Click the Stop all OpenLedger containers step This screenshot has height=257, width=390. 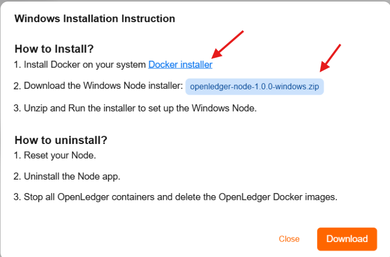(x=180, y=197)
